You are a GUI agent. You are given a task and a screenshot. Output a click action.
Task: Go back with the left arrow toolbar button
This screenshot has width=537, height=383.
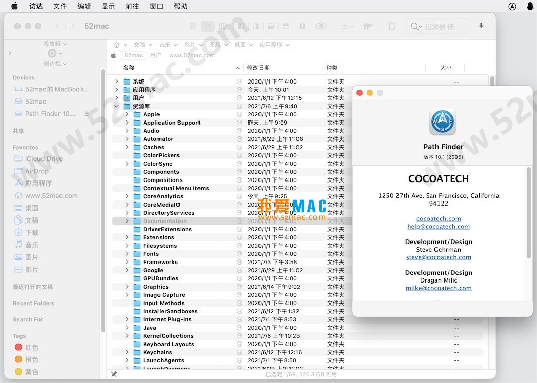[57, 26]
